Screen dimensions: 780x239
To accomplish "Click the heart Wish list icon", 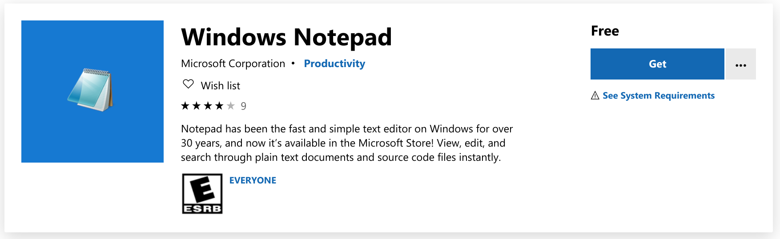I will coord(189,84).
